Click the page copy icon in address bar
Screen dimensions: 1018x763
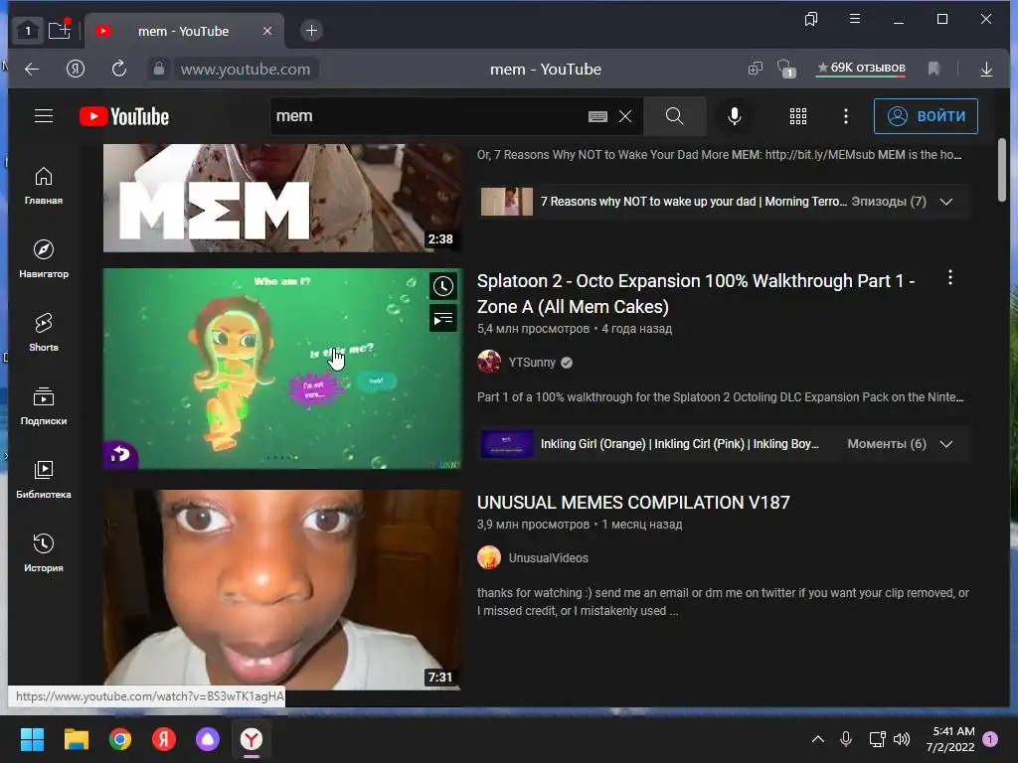click(755, 69)
